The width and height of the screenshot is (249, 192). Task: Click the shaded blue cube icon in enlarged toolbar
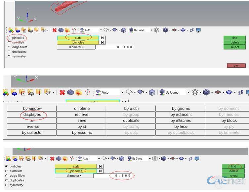[x=206, y=92]
